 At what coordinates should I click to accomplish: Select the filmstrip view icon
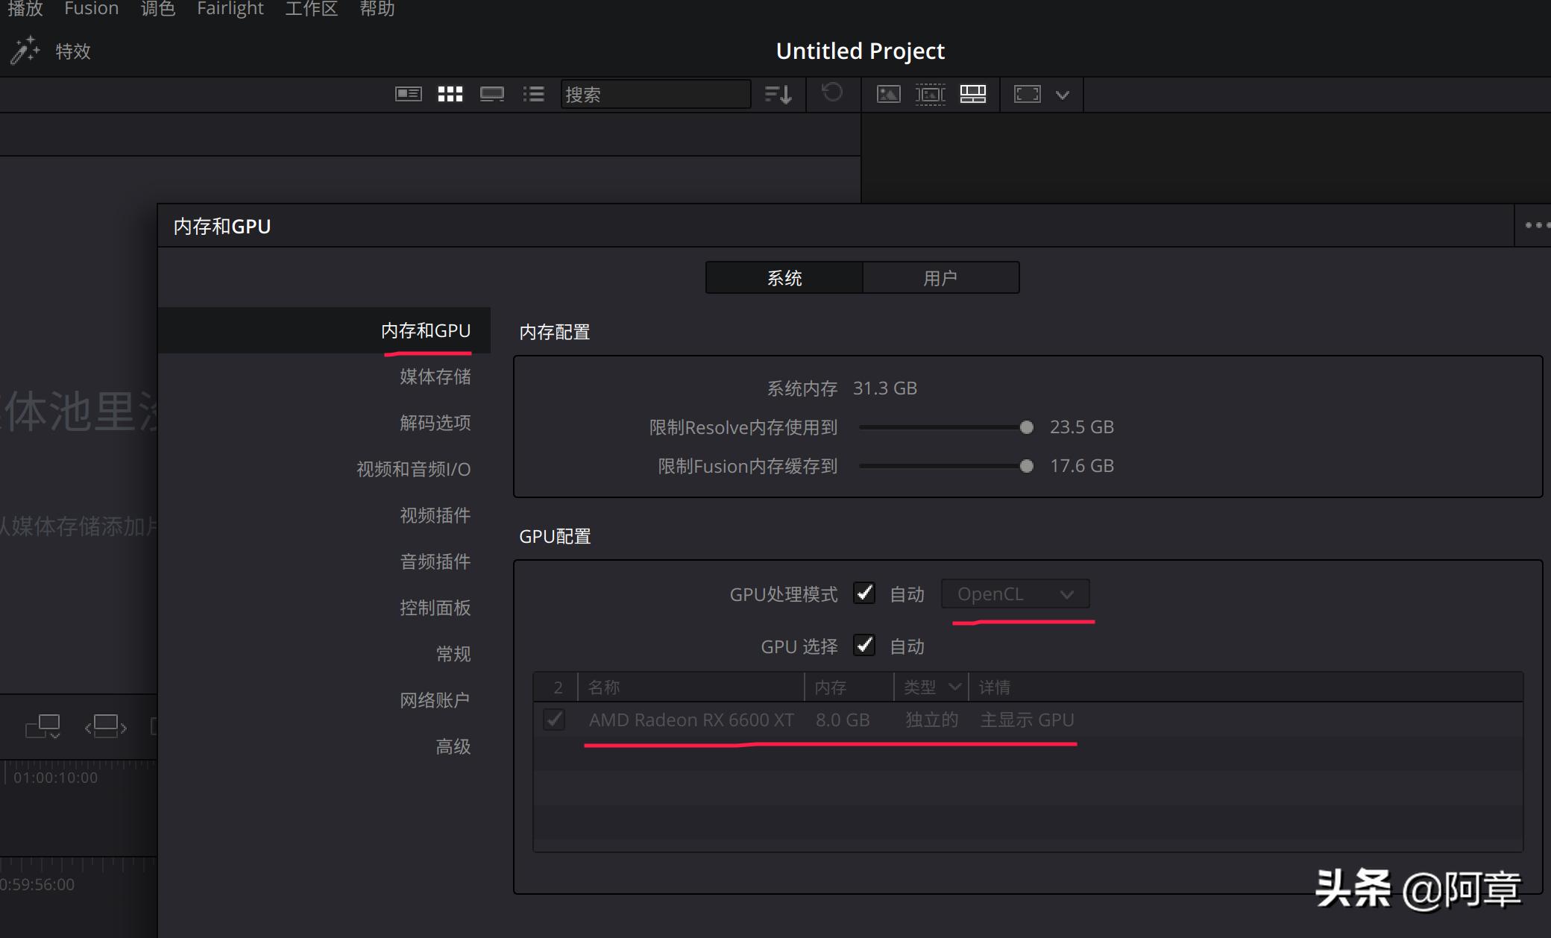491,94
